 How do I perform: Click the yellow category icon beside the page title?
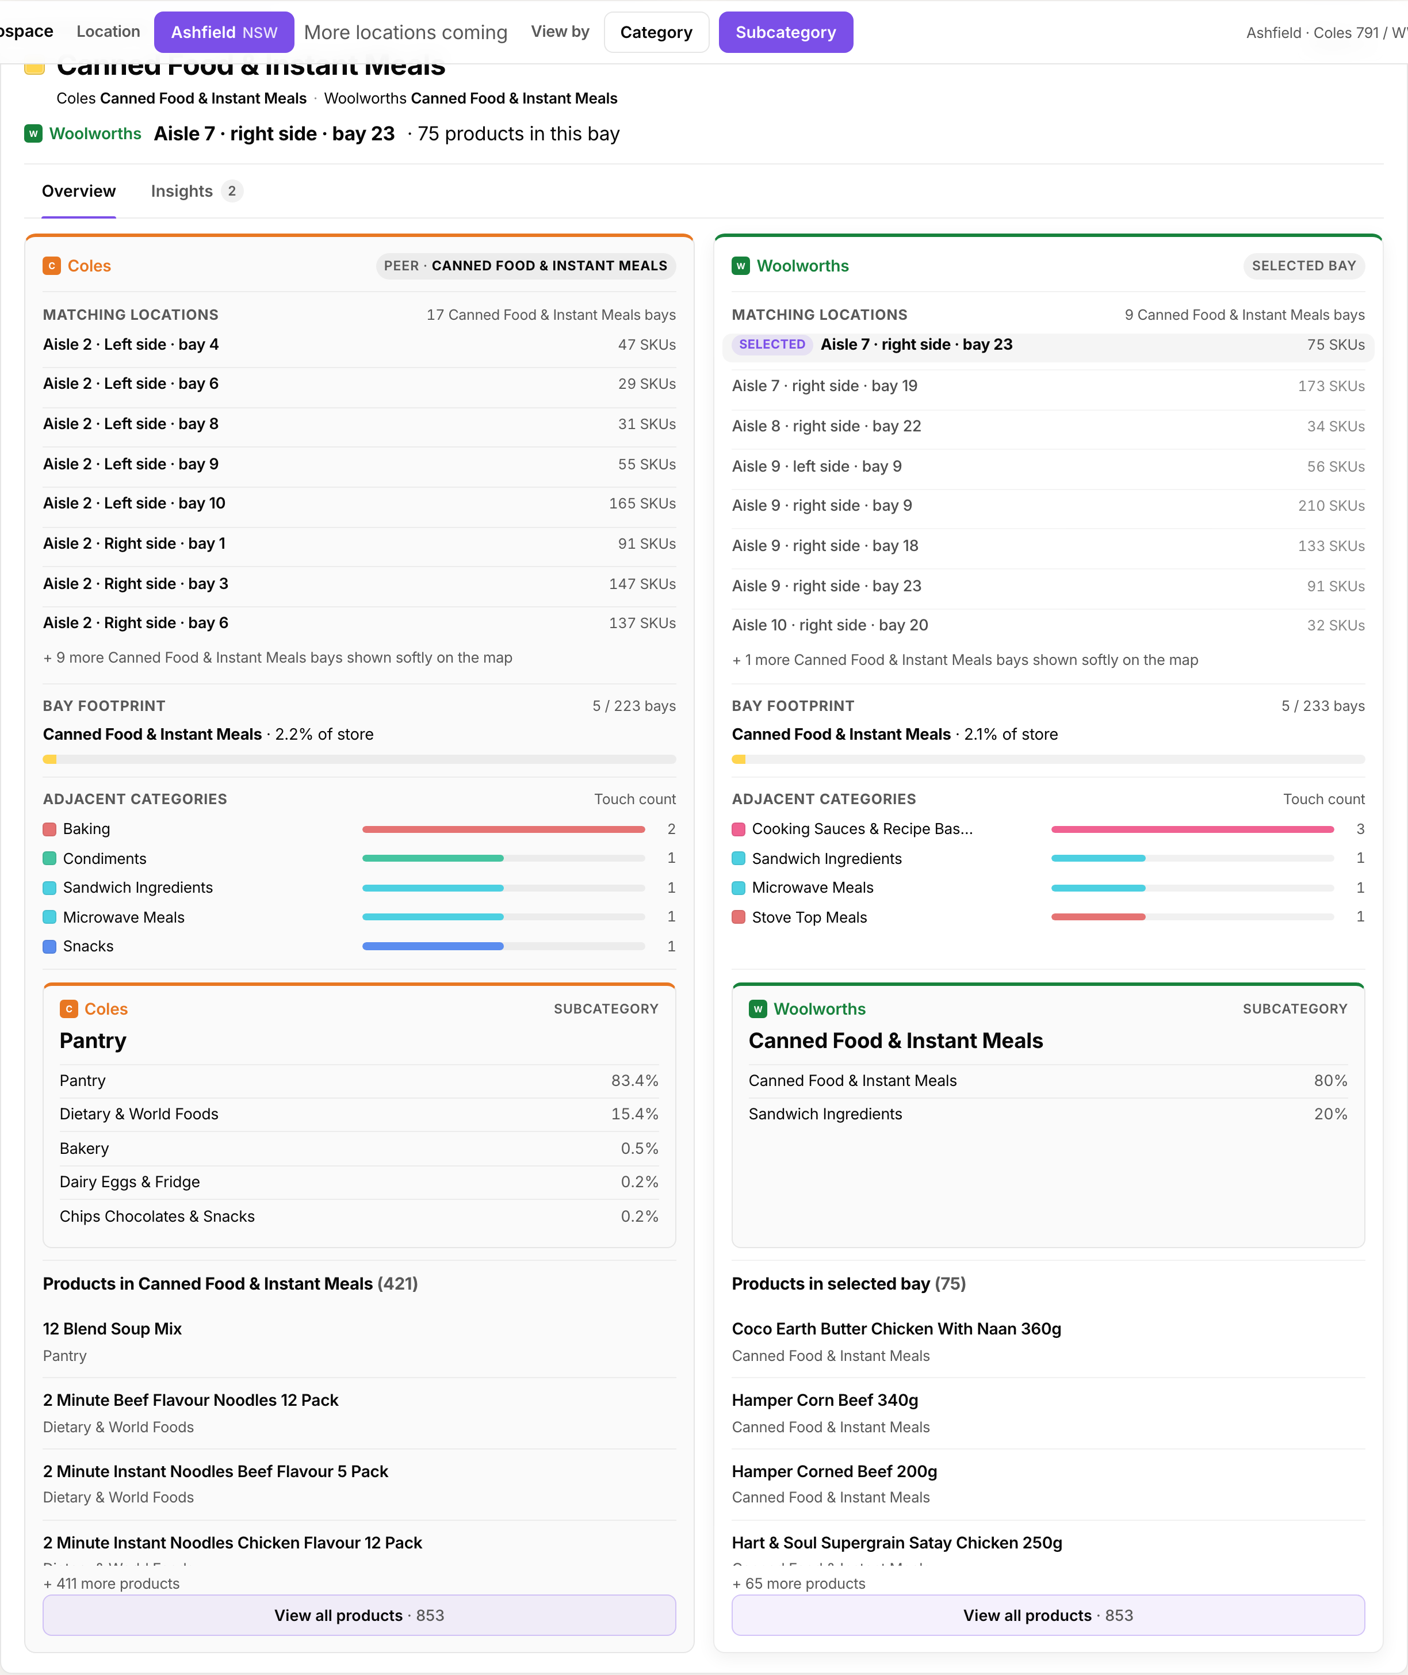tap(35, 68)
